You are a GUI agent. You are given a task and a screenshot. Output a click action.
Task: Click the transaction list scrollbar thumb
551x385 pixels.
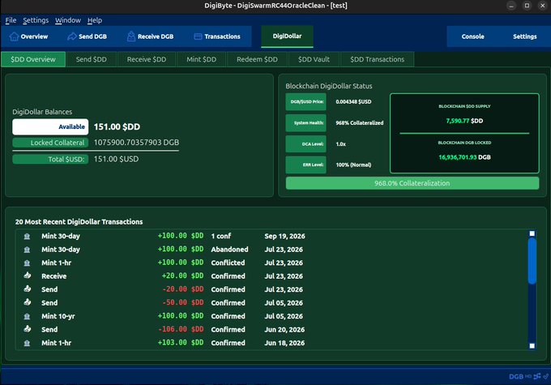[532, 261]
